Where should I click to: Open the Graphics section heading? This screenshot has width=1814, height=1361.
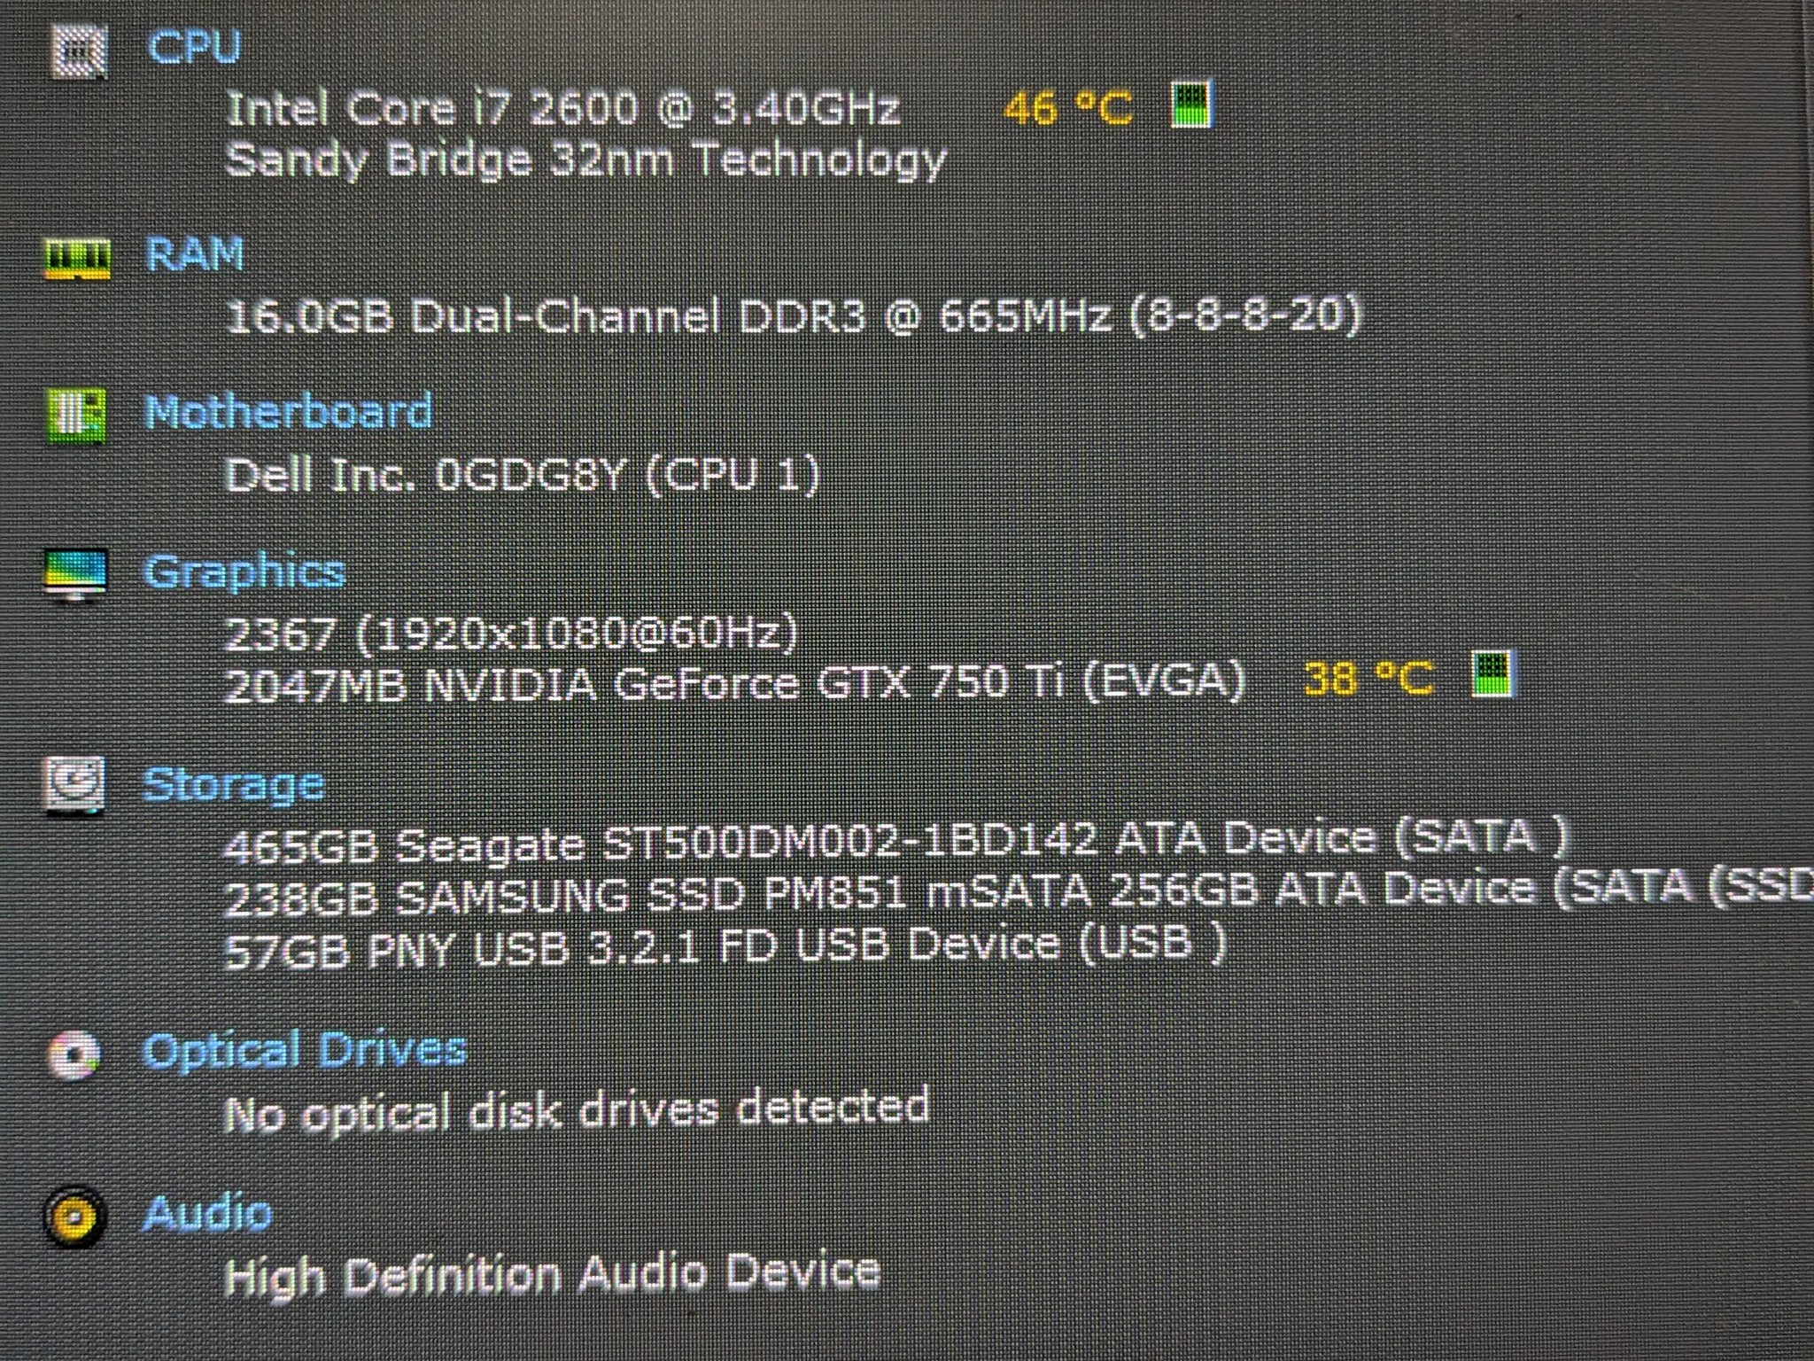pyautogui.click(x=244, y=574)
